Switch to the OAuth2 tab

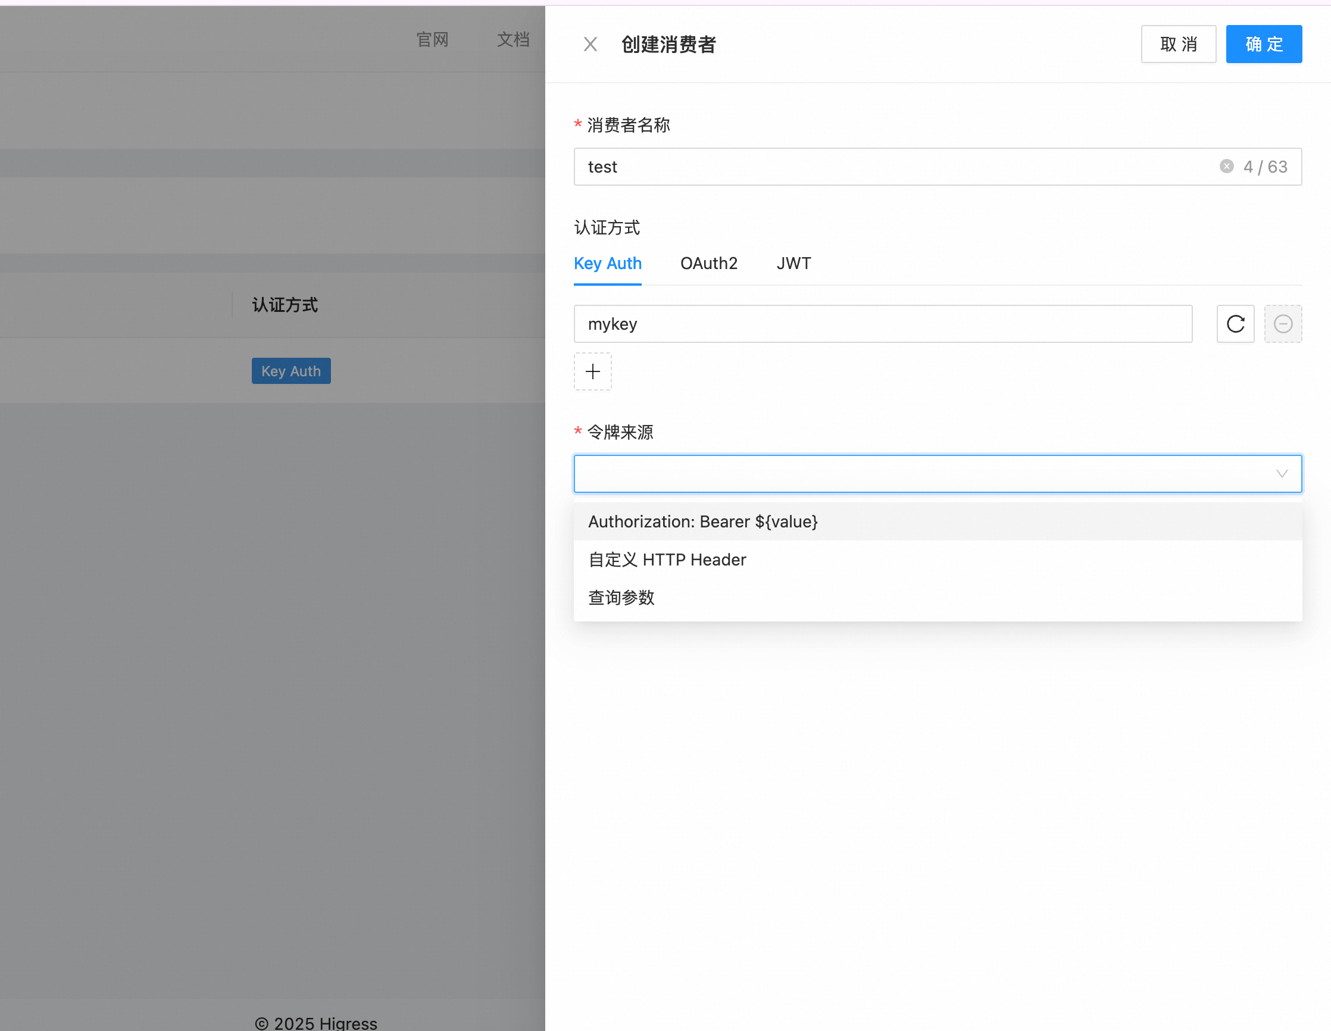(x=709, y=263)
